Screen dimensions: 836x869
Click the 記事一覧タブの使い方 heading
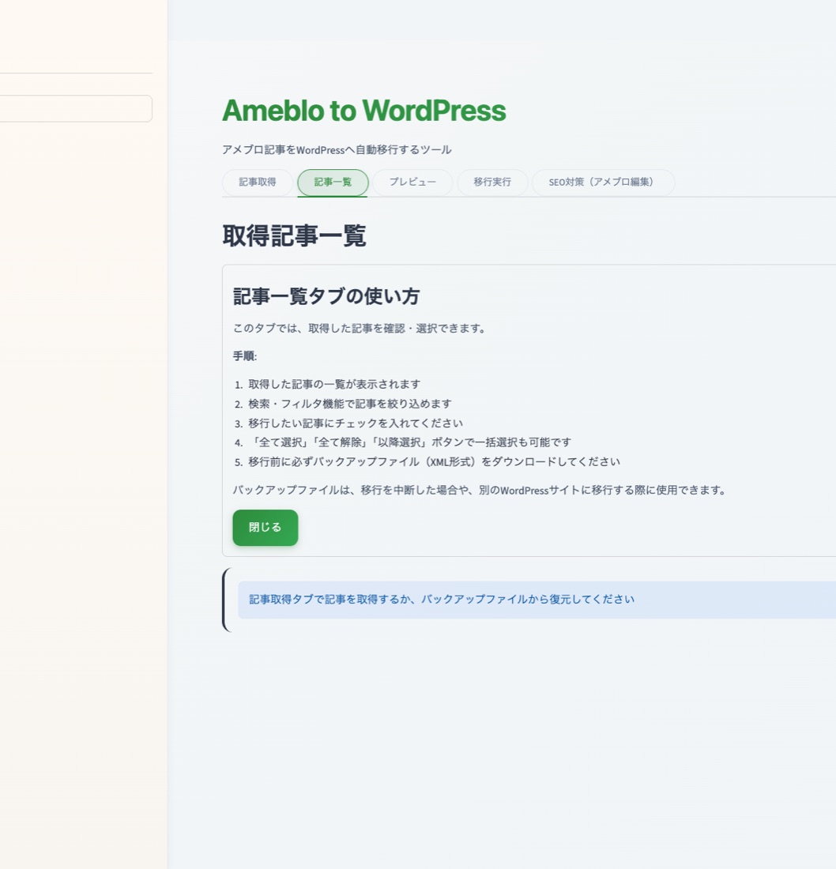(326, 296)
